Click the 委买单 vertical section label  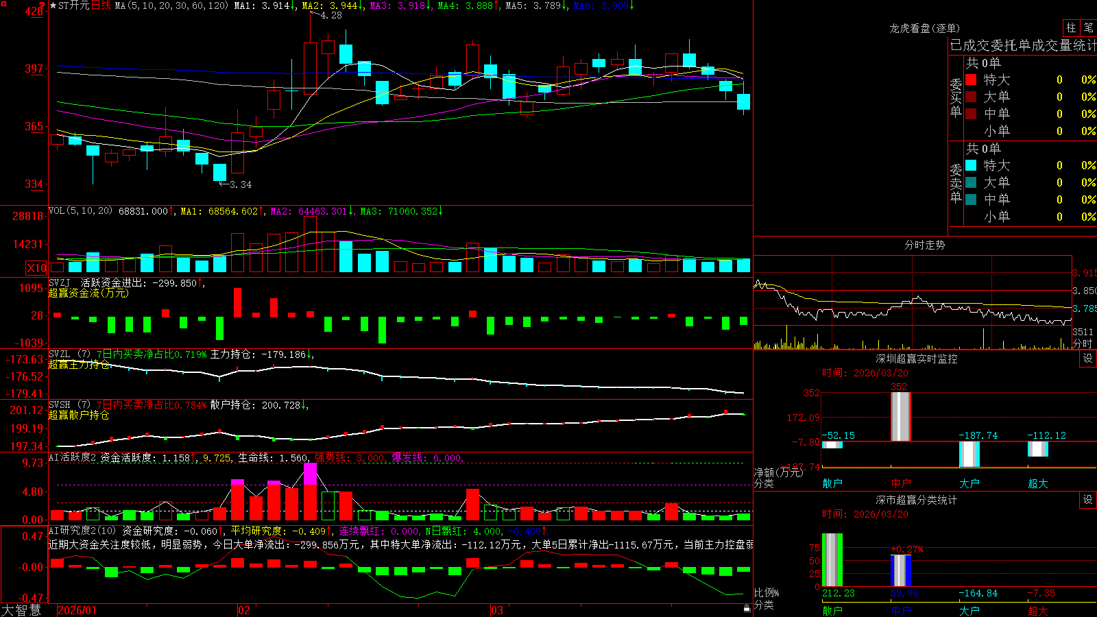click(956, 98)
